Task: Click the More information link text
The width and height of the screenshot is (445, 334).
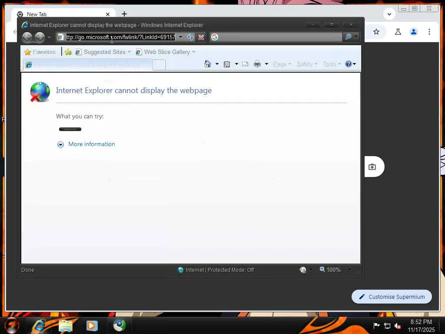Action: click(92, 144)
